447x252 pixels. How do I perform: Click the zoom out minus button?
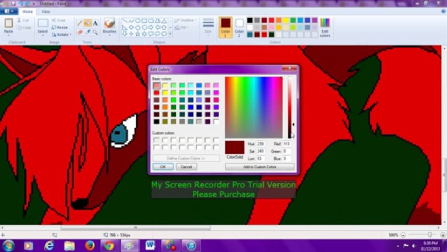403,235
